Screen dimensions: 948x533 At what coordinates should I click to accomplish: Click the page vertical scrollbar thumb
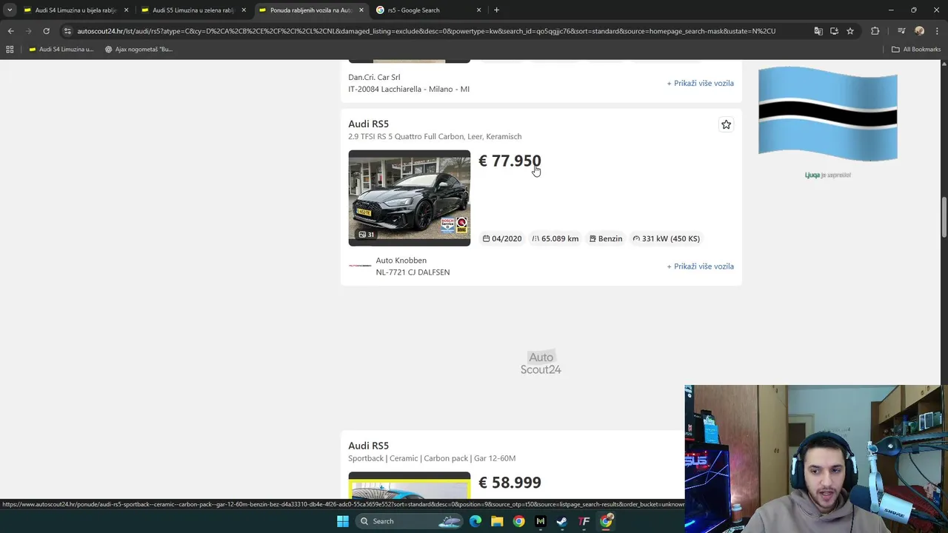(x=944, y=218)
